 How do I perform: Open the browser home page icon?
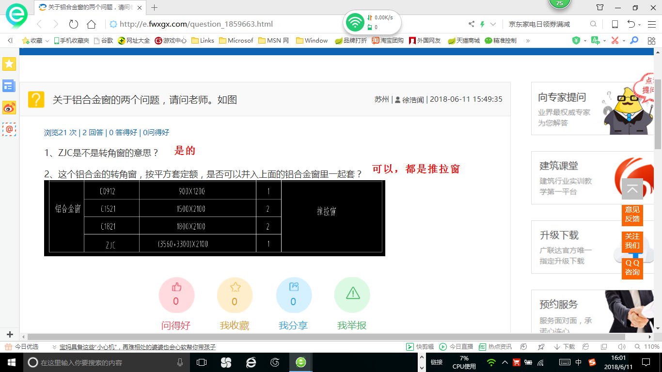click(91, 24)
